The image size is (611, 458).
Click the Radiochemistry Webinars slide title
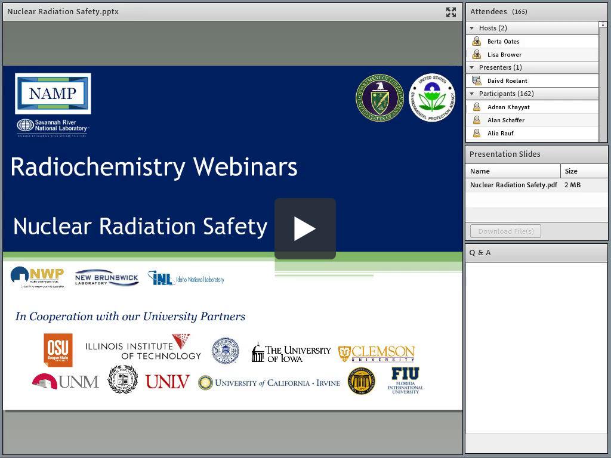154,167
